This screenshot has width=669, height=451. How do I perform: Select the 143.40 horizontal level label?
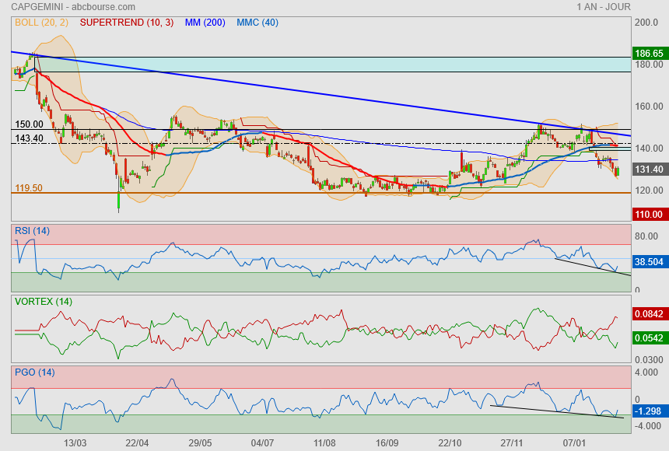click(29, 138)
